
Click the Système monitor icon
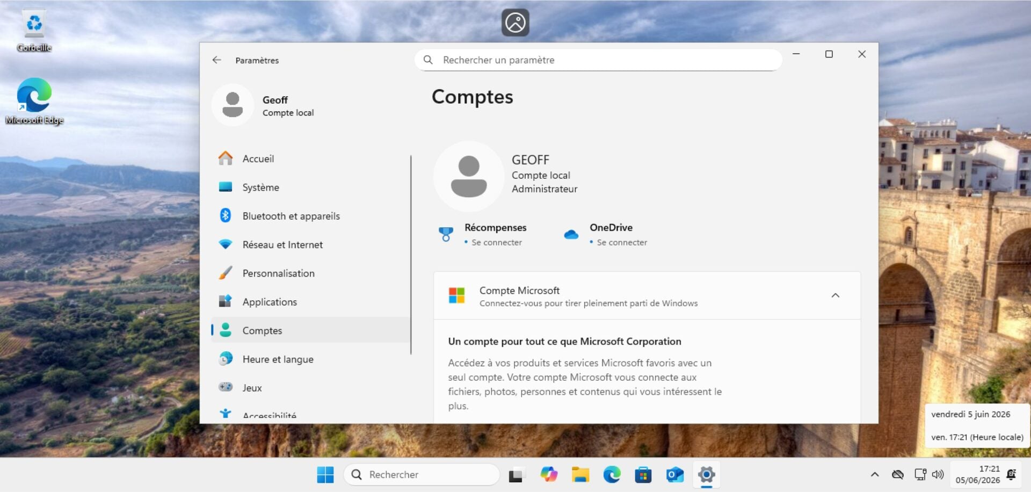(x=226, y=187)
